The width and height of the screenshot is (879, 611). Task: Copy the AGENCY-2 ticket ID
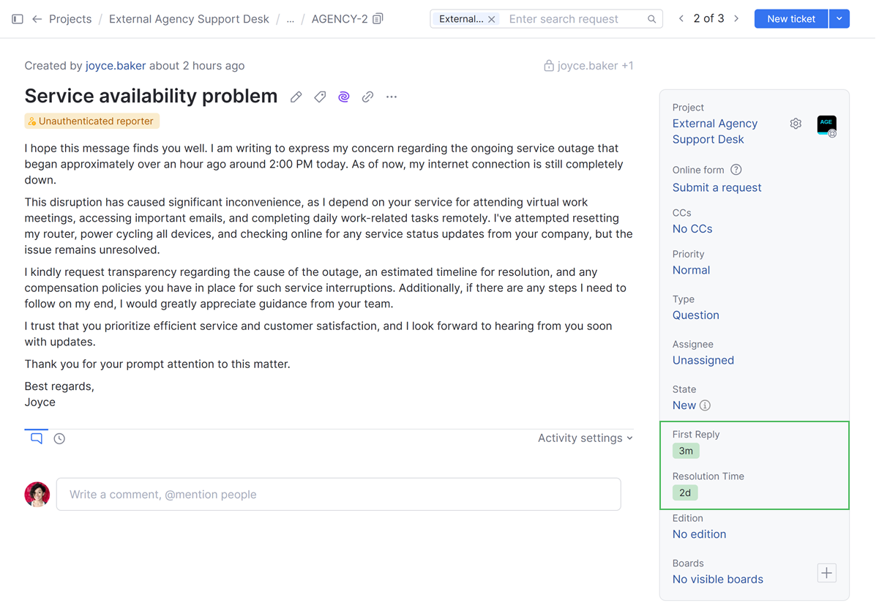[x=378, y=19]
